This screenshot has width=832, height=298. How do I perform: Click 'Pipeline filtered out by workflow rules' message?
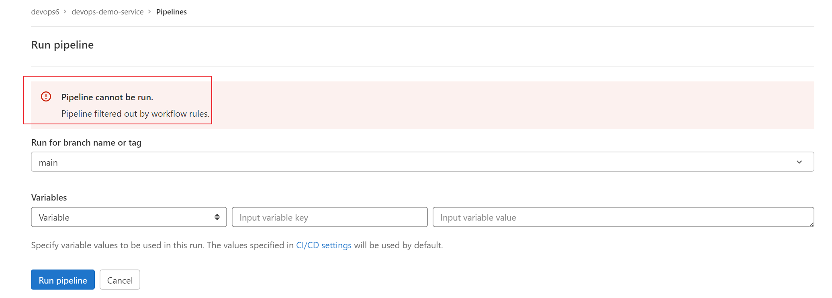pyautogui.click(x=135, y=114)
